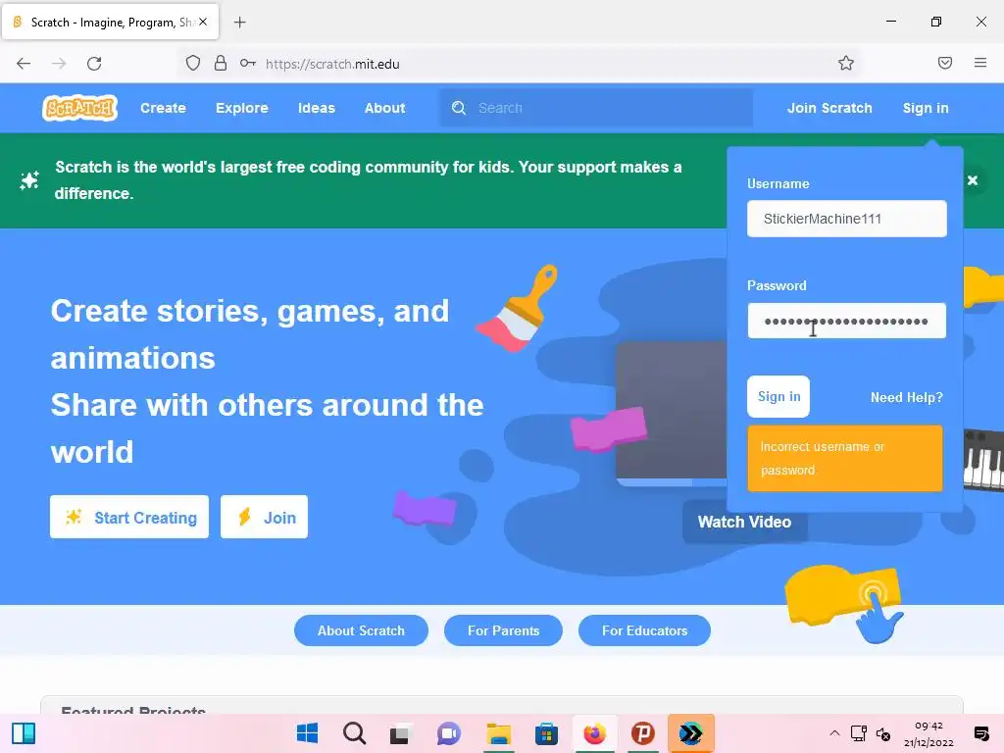Open the Create menu item
Viewport: 1004px width, 753px height.
coord(164,108)
